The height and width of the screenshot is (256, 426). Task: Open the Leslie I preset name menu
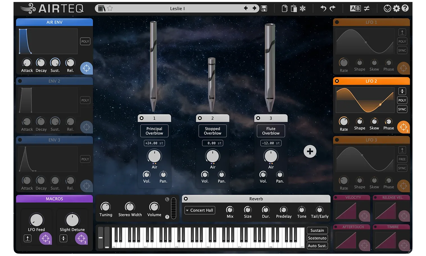[178, 8]
